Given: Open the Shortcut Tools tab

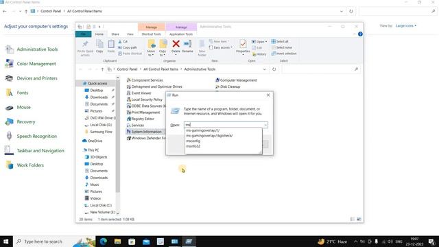Looking at the screenshot, I should [151, 34].
